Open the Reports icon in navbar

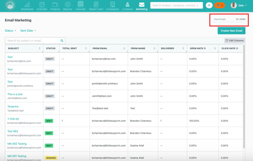pos(68,6)
